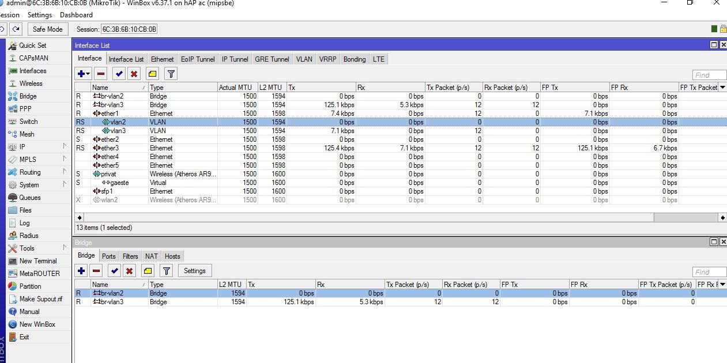Open the Settings menu

click(40, 15)
